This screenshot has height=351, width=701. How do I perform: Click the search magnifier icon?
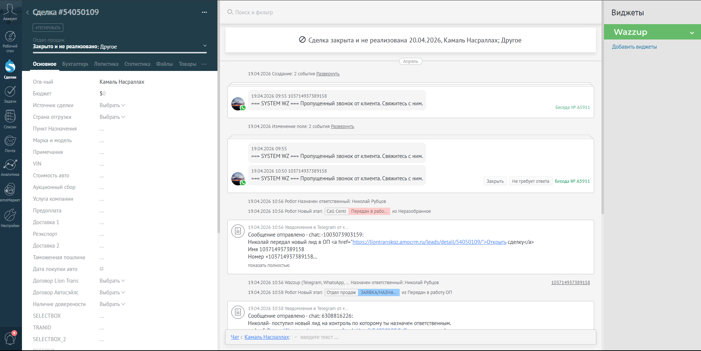230,12
